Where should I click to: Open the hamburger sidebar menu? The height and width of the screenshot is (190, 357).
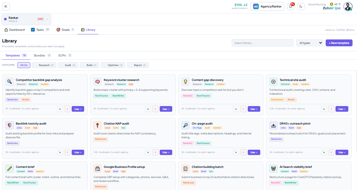coord(6,6)
